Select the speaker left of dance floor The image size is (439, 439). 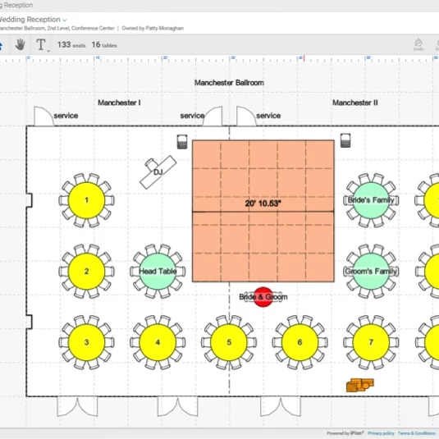[182, 142]
